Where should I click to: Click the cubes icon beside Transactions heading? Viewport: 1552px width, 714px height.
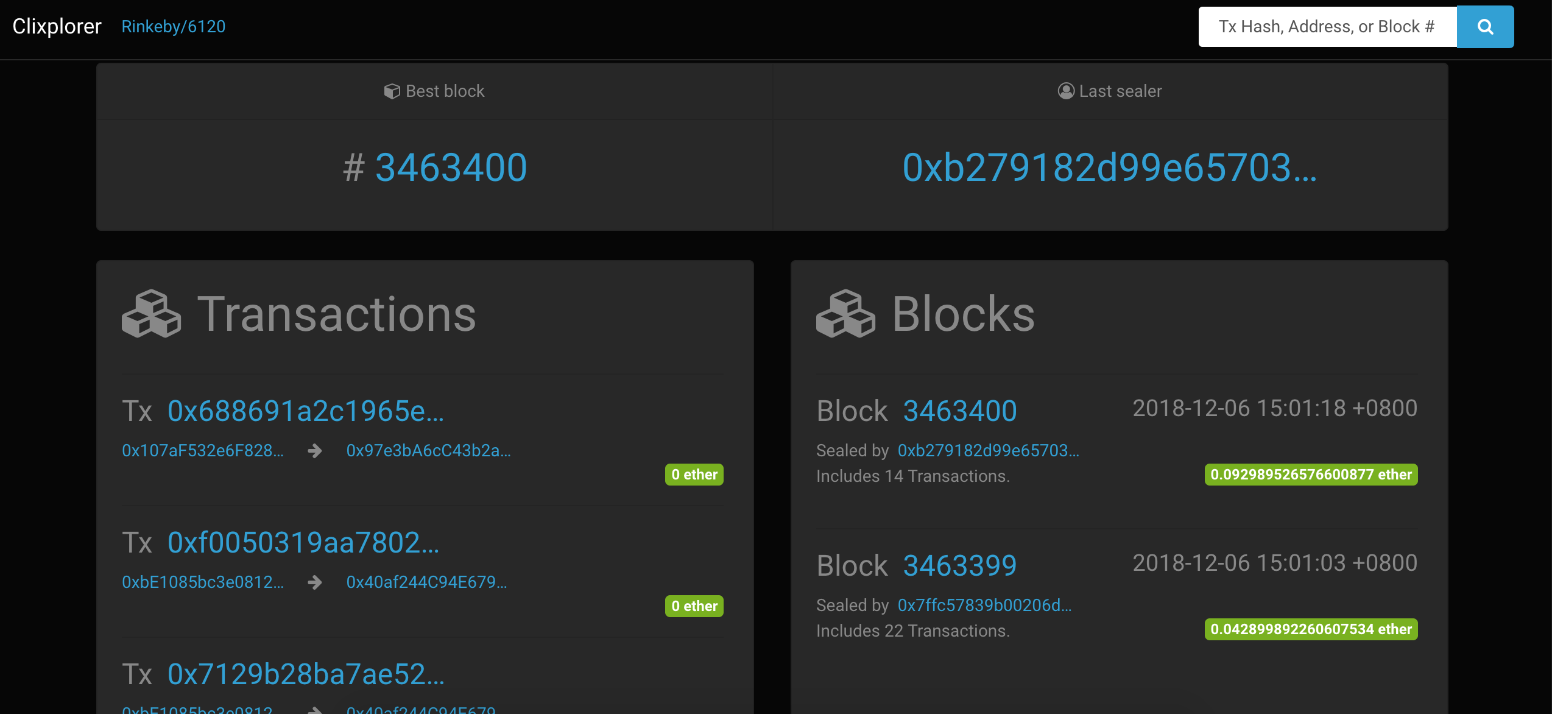pyautogui.click(x=151, y=314)
